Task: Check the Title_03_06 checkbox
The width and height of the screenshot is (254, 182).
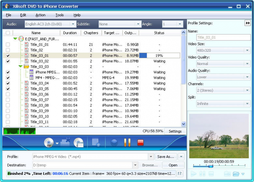Action: tap(8, 94)
